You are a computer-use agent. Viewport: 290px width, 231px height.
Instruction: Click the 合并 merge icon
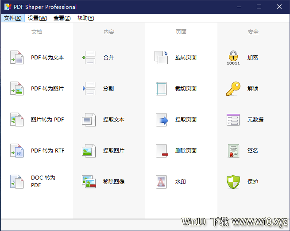coord(89,58)
